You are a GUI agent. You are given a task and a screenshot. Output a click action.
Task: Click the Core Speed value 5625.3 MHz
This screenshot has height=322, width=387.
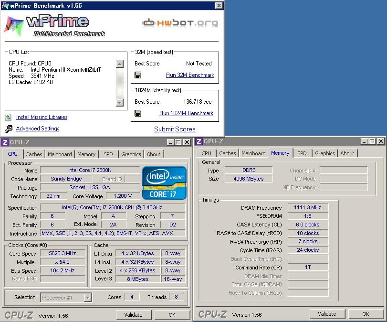coord(63,253)
